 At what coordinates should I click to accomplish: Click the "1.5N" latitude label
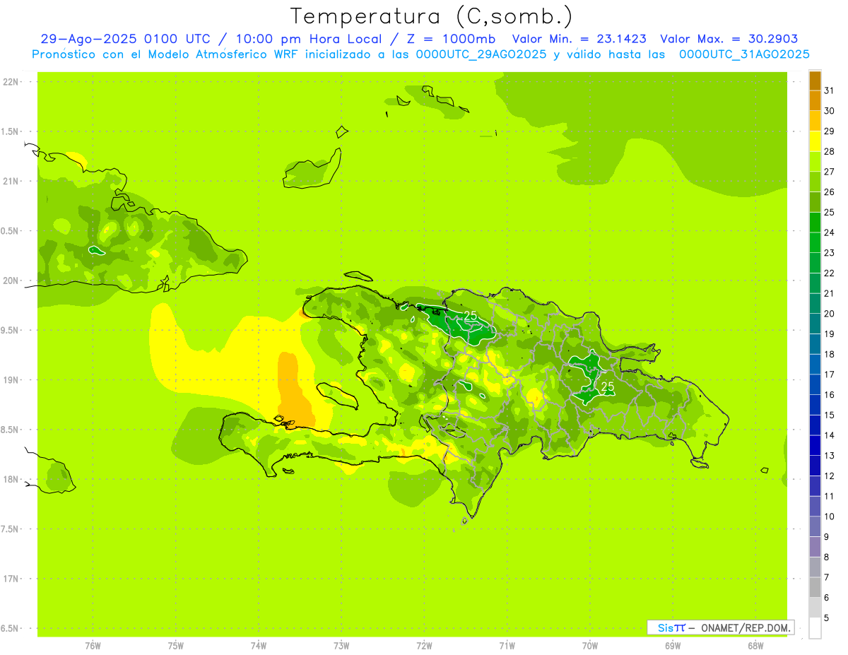coord(11,131)
